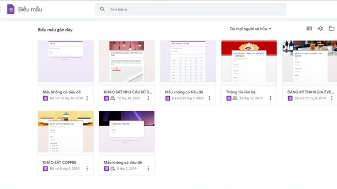Open three-dot menu for 23 thg 5, 2020 form
The height and width of the screenshot is (189, 337).
tap(209, 98)
